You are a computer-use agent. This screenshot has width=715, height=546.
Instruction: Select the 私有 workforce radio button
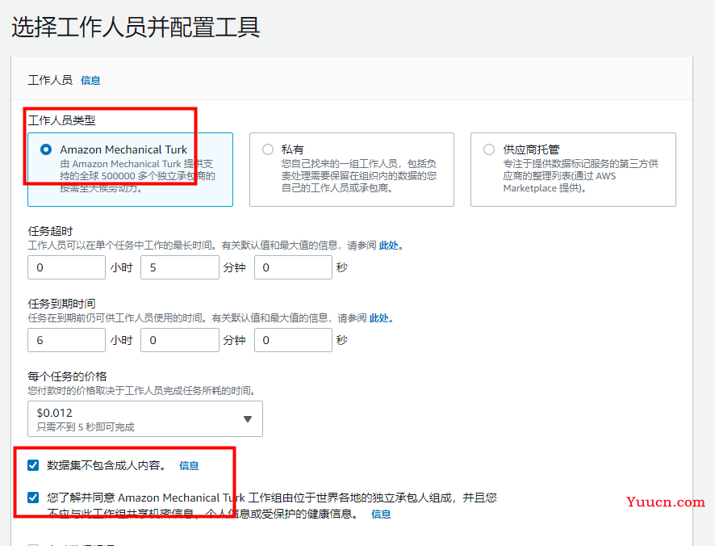pyautogui.click(x=268, y=149)
